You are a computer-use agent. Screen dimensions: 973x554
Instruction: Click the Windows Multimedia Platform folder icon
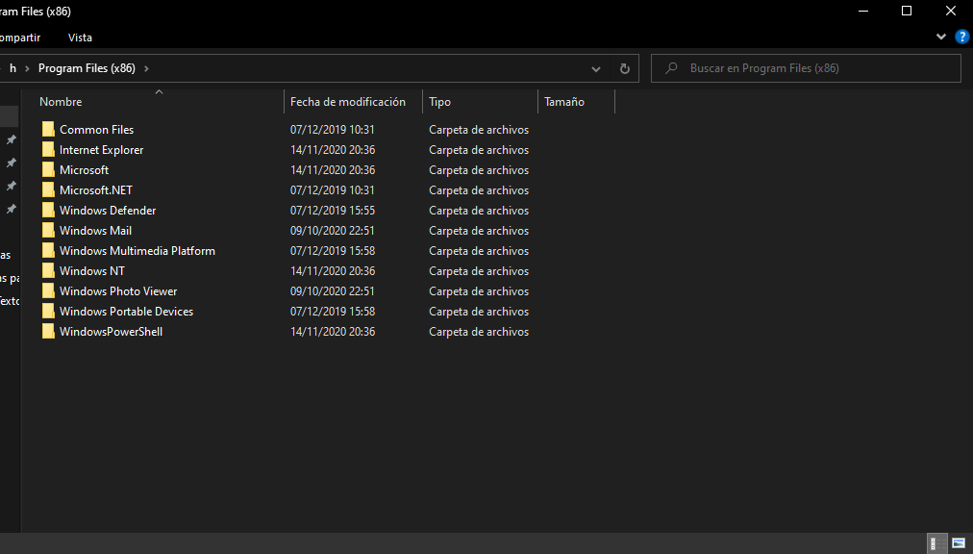(48, 250)
